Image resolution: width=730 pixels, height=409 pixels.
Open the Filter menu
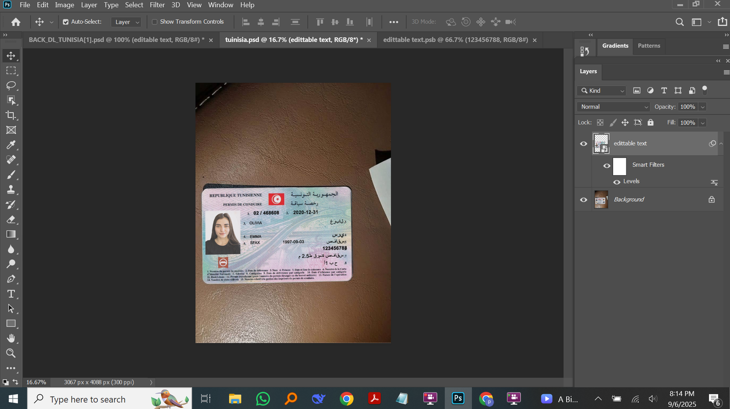pyautogui.click(x=157, y=5)
